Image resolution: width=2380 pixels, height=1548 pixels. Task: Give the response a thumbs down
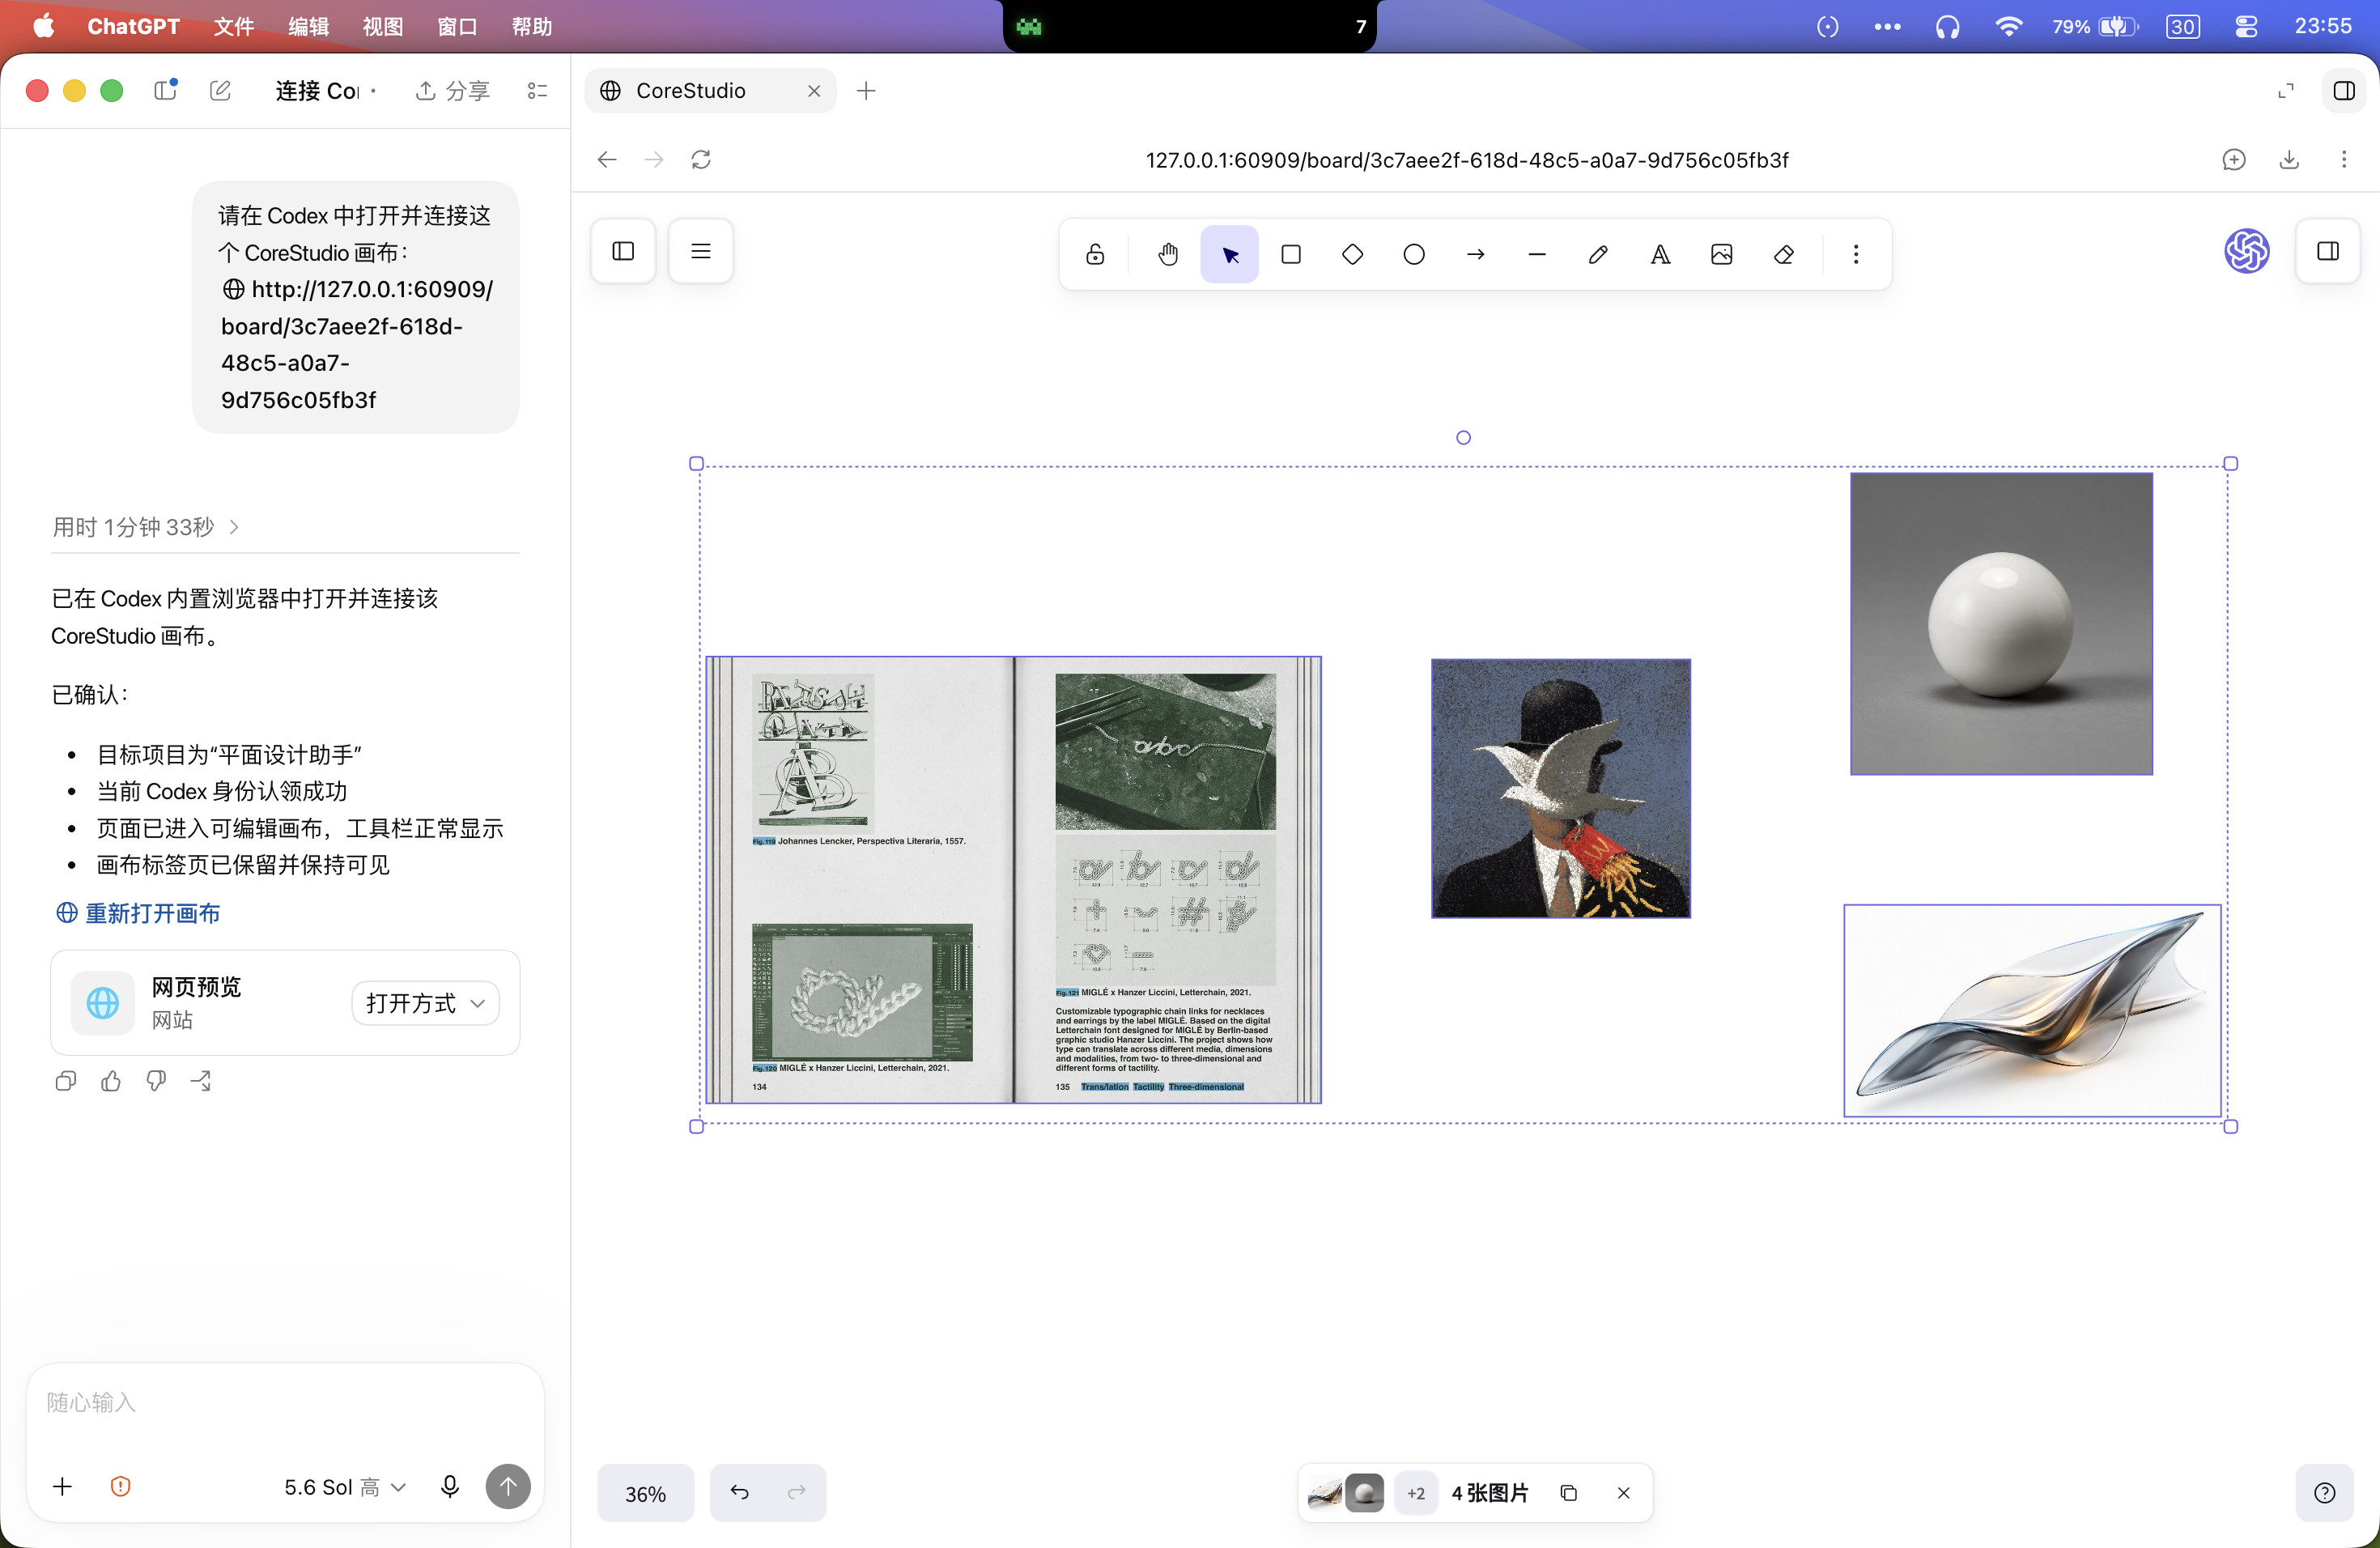click(156, 1081)
